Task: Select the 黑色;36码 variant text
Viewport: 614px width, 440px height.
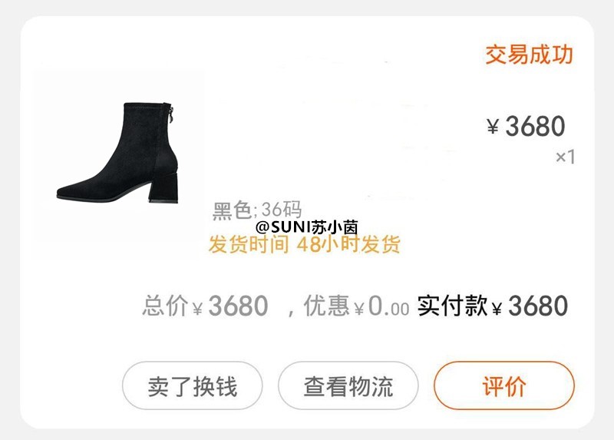Action: click(x=257, y=210)
